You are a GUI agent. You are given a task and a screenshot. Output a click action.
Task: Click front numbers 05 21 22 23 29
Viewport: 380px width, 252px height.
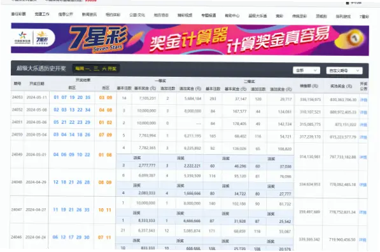point(72,123)
